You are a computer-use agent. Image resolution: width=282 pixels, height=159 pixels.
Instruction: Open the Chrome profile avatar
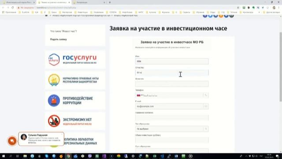pos(274,8)
